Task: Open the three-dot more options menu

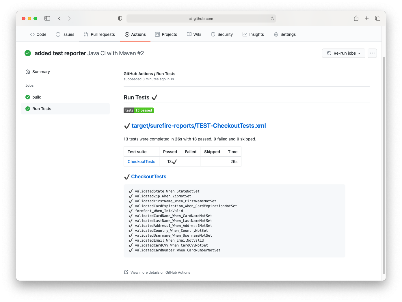Action: point(372,53)
